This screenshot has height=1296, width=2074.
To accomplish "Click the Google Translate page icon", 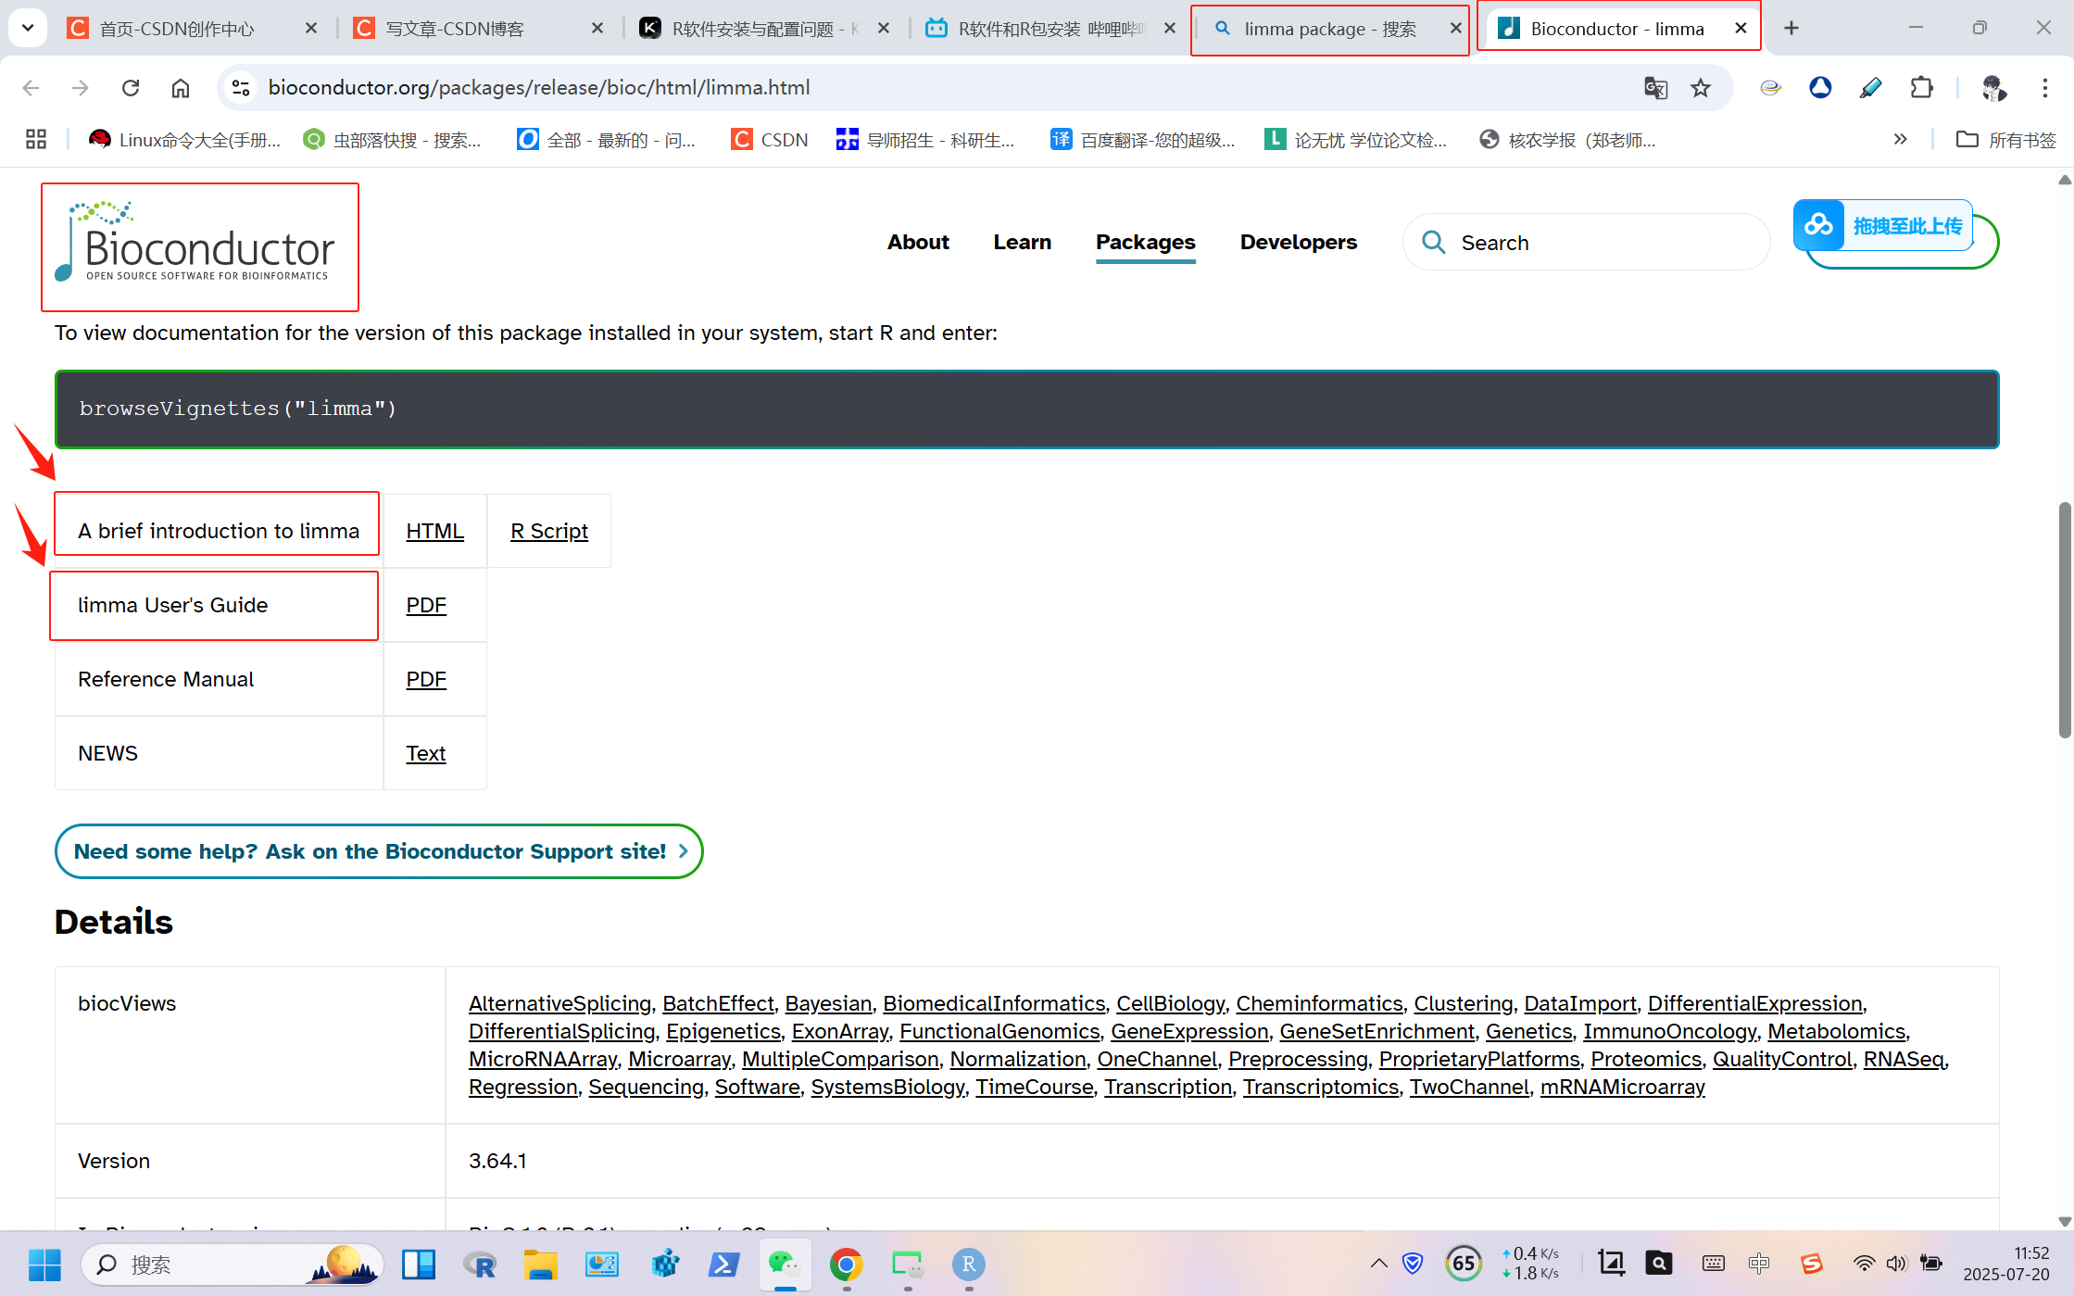I will (1655, 88).
